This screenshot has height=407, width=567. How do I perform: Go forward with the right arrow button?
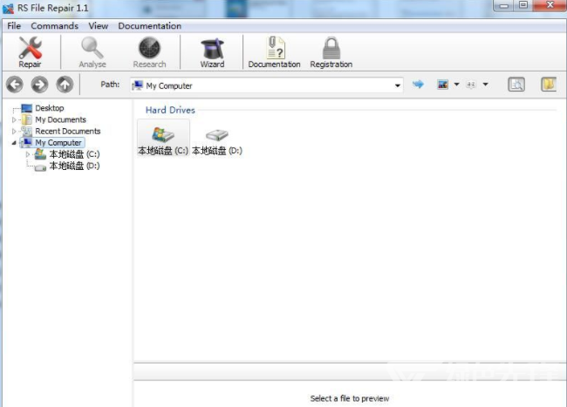40,85
